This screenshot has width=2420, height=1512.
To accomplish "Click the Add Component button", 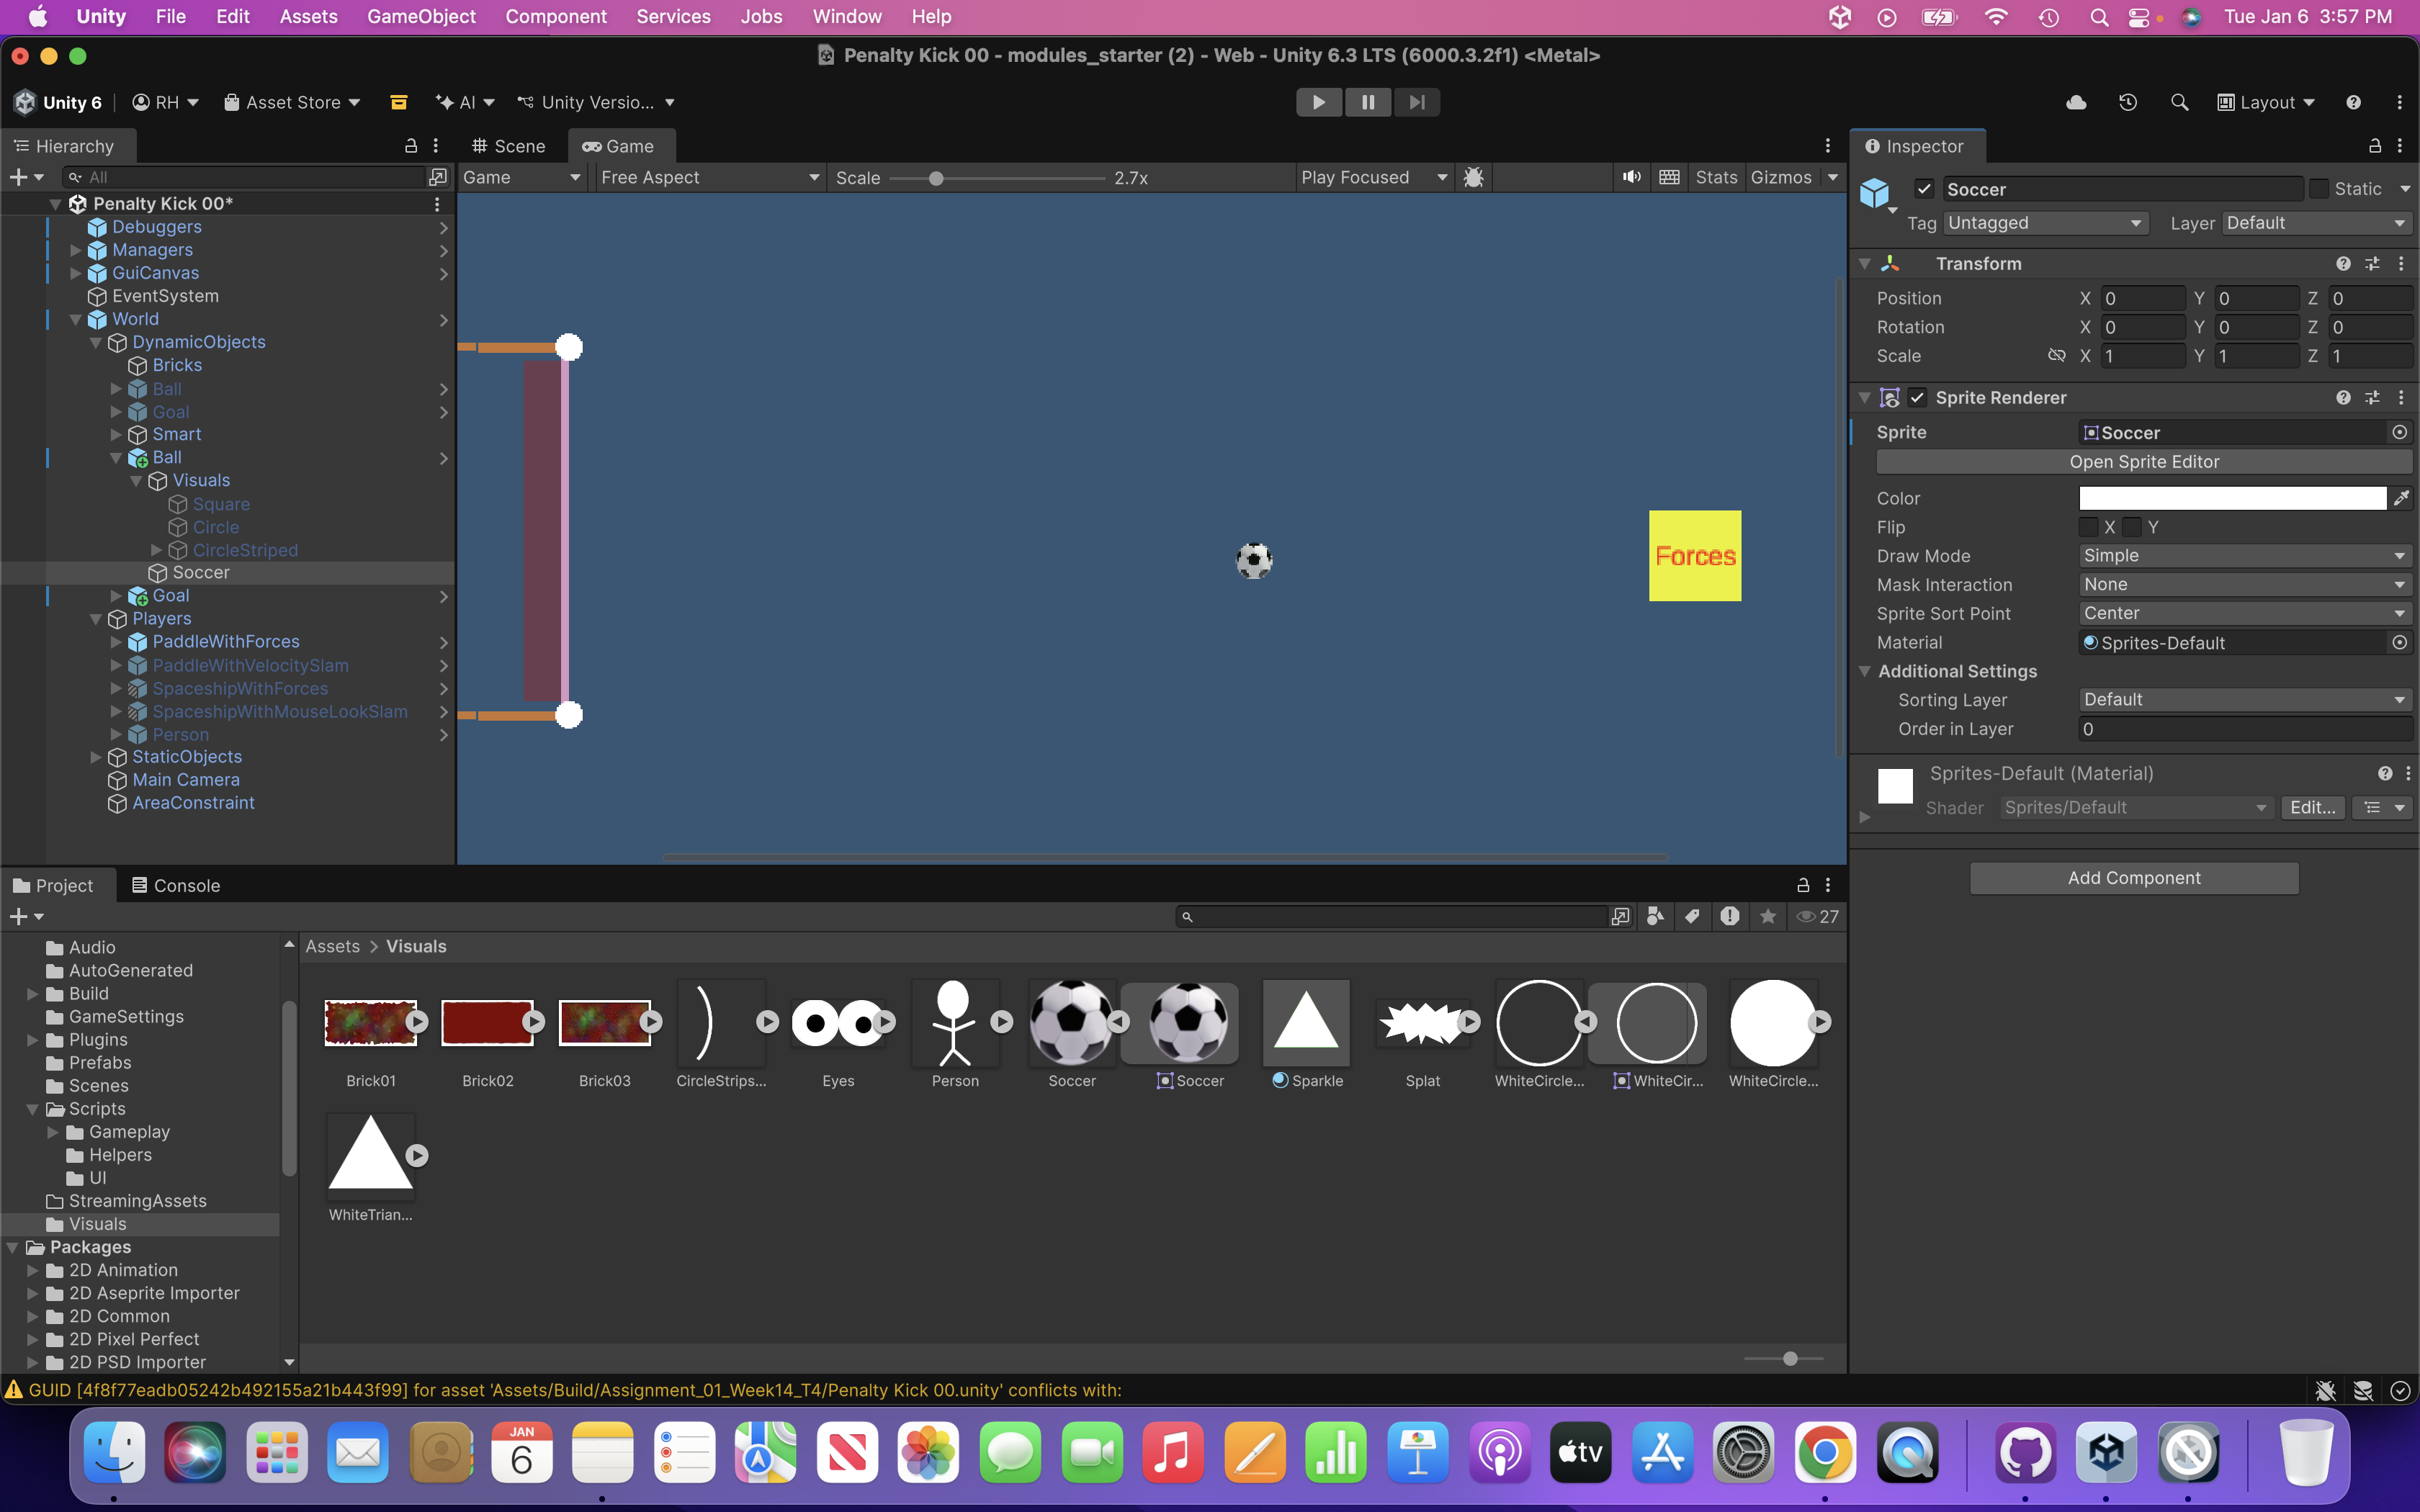I will [x=2133, y=878].
